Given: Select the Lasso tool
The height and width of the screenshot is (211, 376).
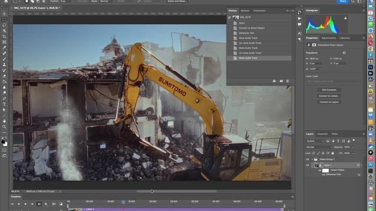Looking at the screenshot, I should [4, 25].
